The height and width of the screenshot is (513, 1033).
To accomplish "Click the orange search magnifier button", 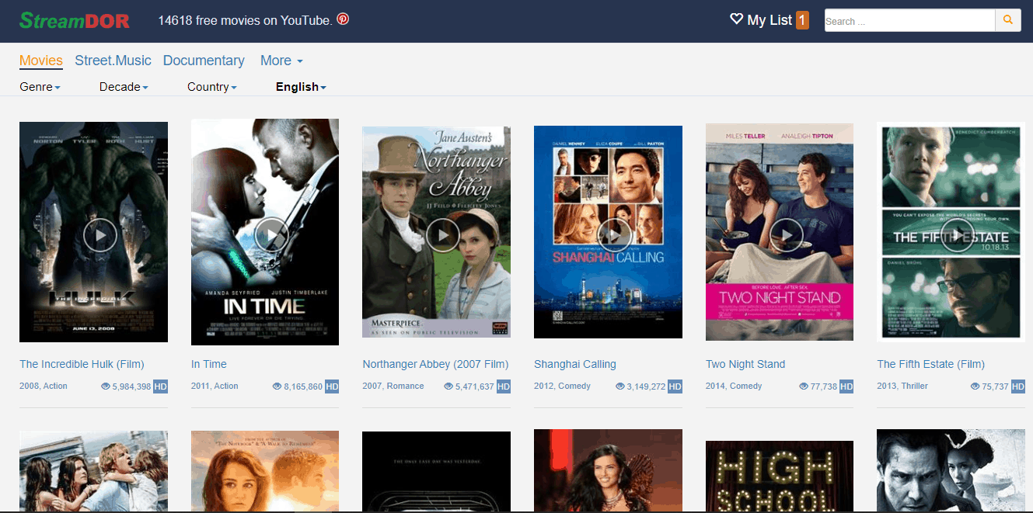I will (1008, 20).
